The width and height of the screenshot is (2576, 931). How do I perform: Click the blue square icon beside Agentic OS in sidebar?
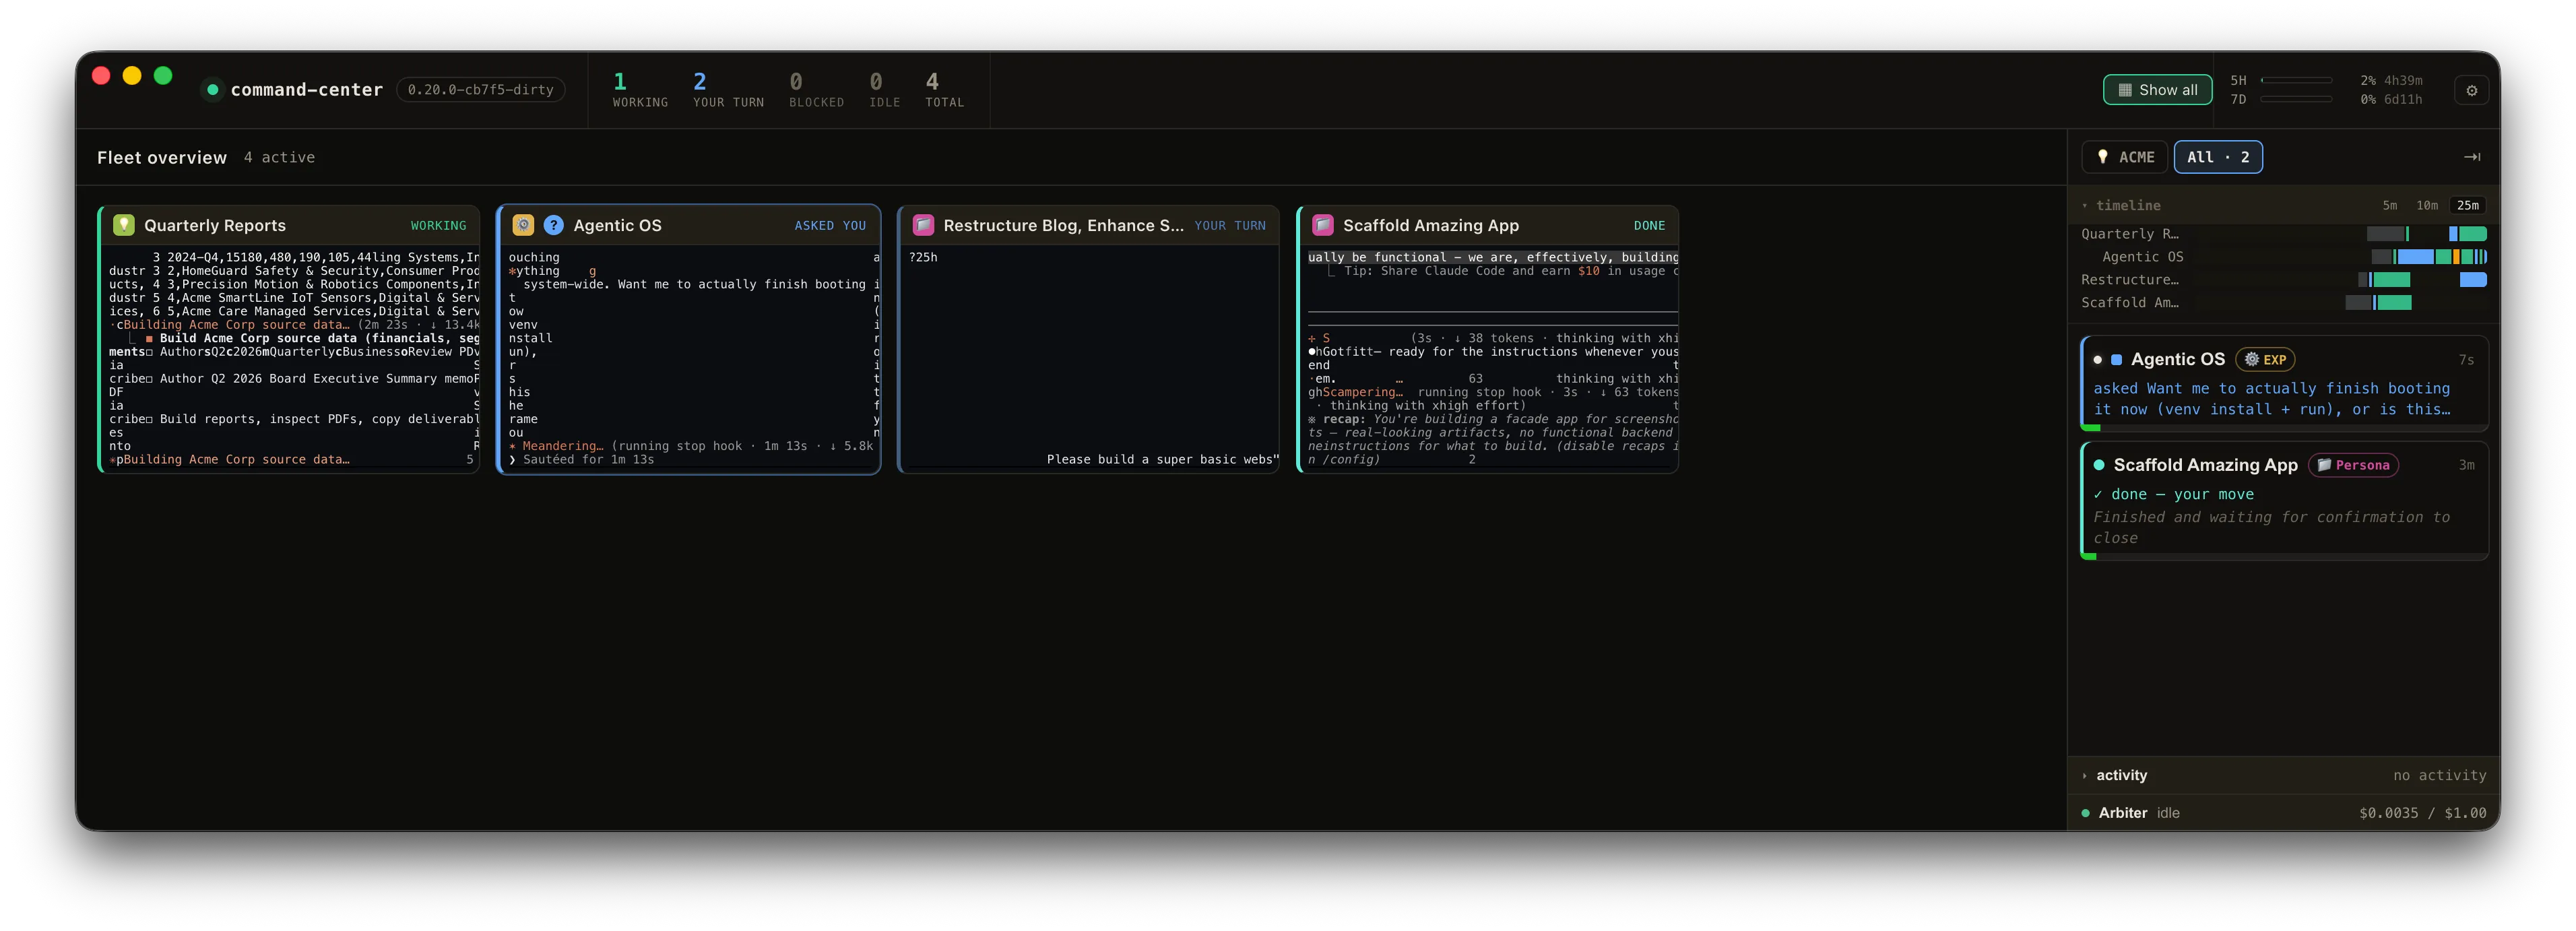coord(2116,360)
